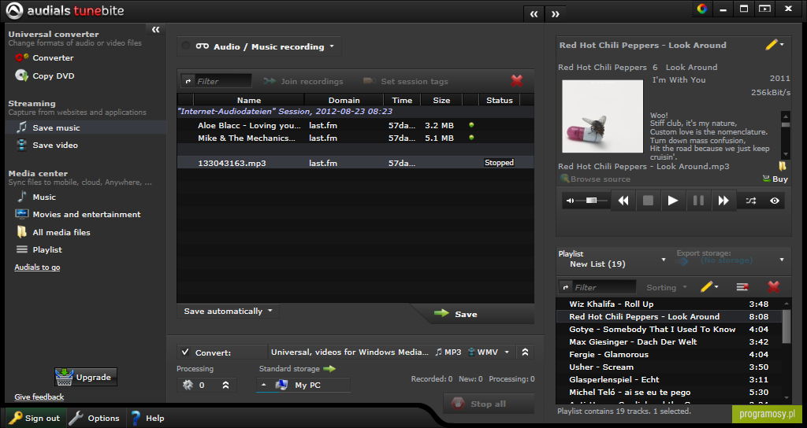Toggle shuffle playback mode

point(751,201)
